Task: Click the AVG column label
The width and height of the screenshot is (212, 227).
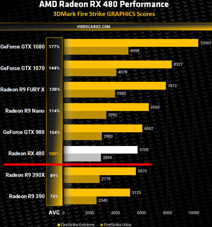Action: point(54,212)
